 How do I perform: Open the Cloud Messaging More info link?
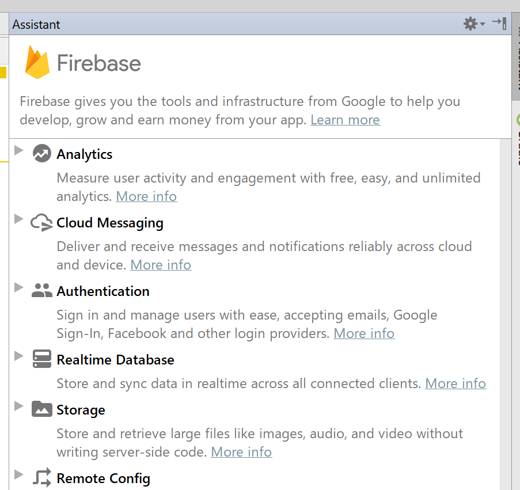161,265
